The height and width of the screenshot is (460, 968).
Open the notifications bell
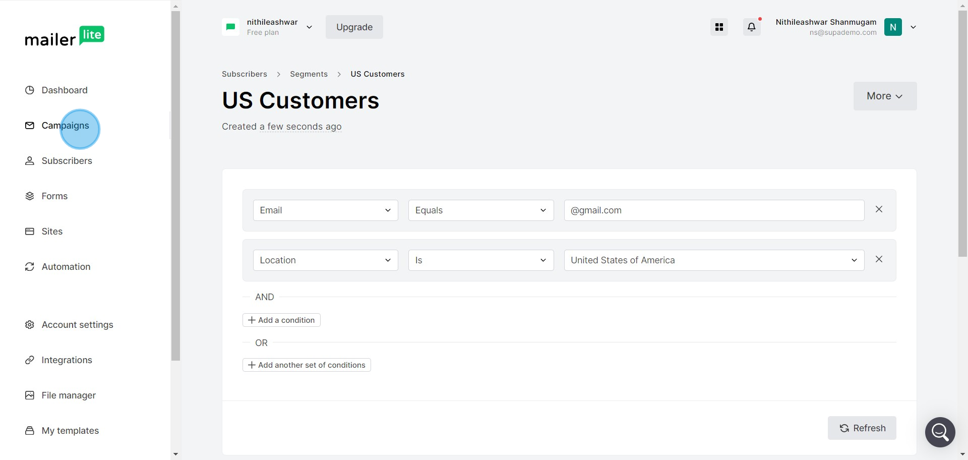(752, 27)
